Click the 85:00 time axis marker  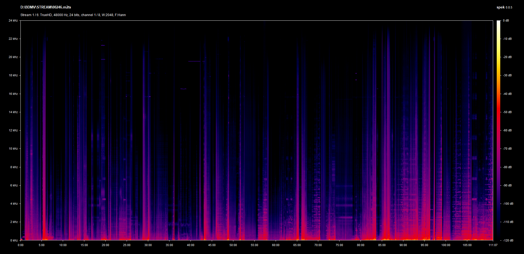pos(382,245)
